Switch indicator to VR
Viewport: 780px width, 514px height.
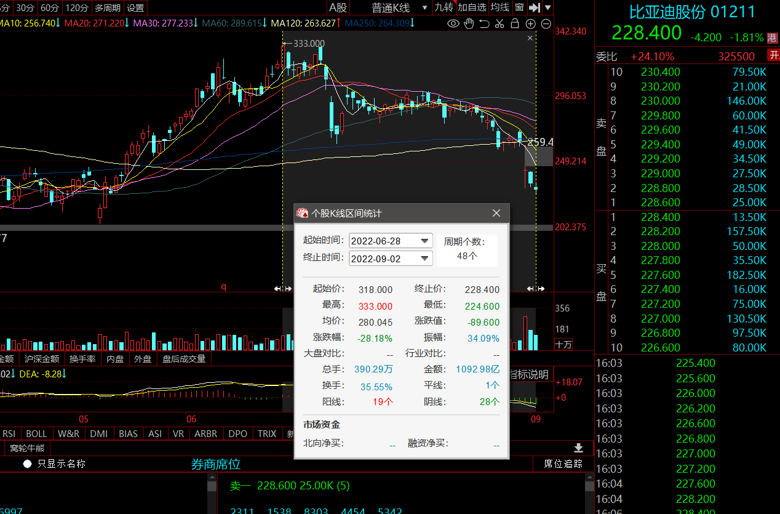coord(178,433)
